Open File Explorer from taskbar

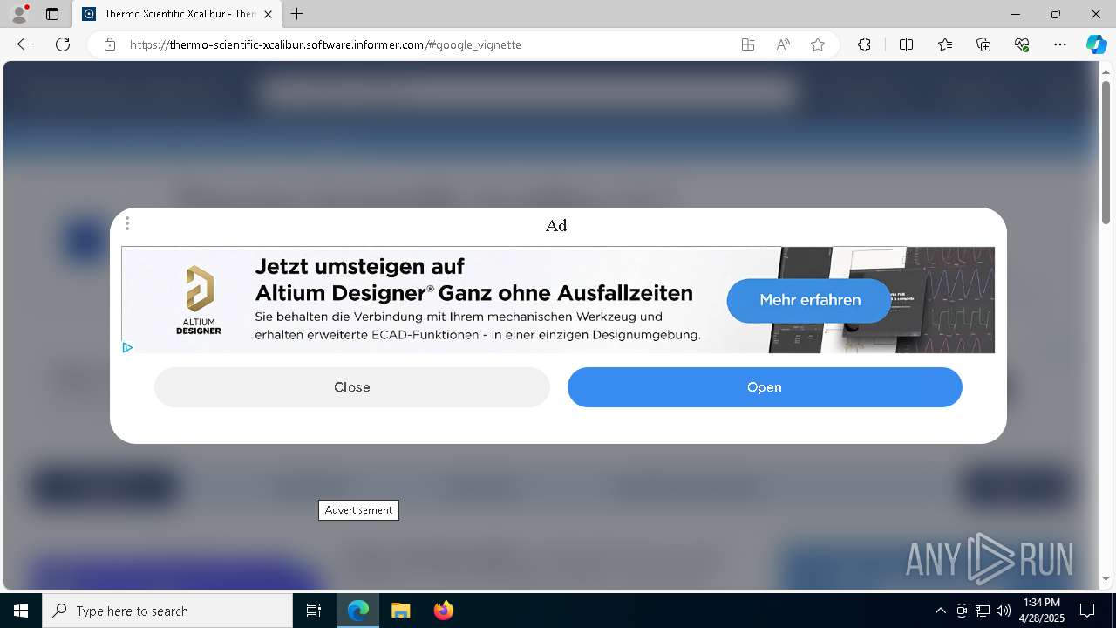(x=400, y=611)
